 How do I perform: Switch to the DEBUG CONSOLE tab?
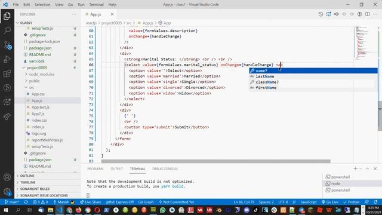coord(165,168)
